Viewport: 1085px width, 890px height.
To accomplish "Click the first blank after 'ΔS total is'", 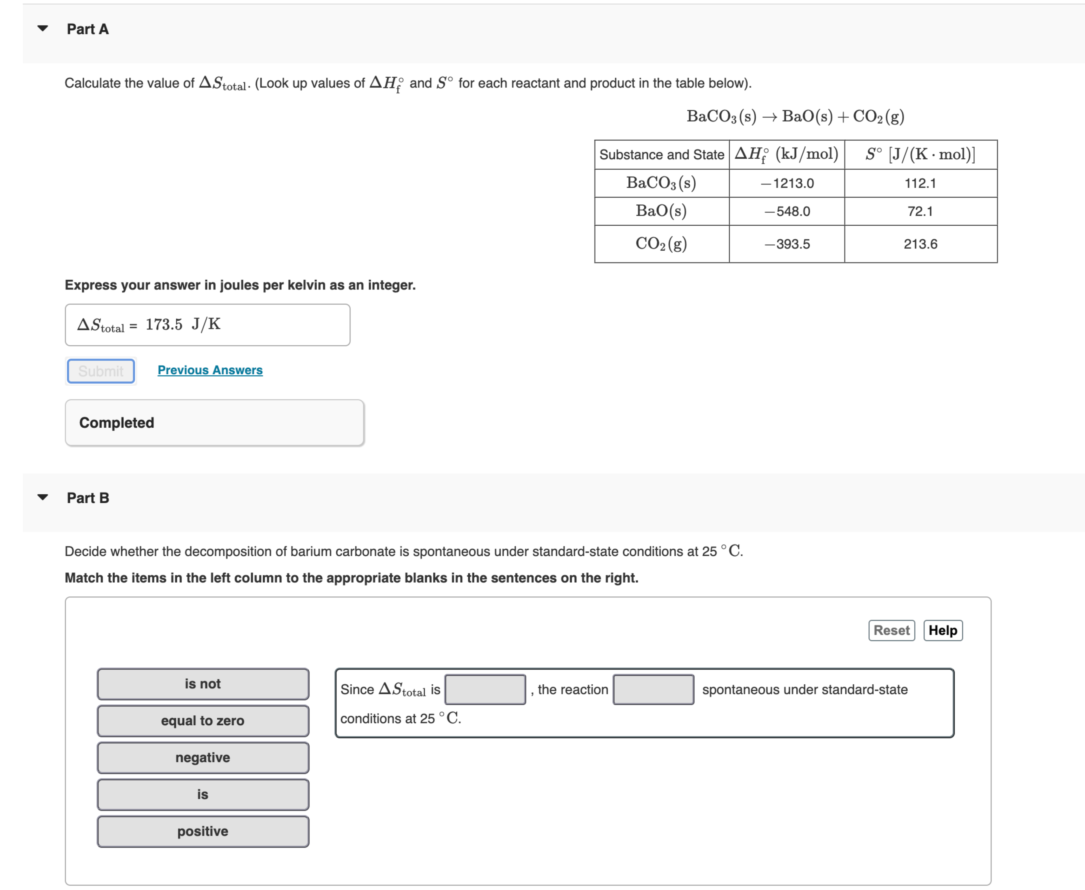I will click(485, 690).
